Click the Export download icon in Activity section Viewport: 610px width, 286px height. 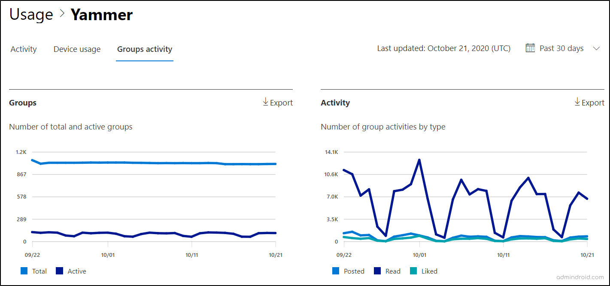point(577,102)
